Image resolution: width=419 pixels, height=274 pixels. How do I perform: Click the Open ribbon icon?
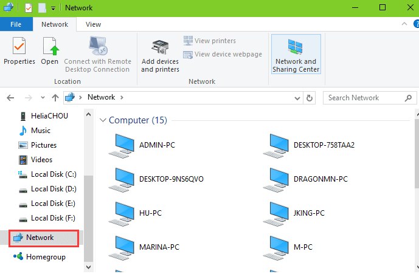tap(50, 51)
